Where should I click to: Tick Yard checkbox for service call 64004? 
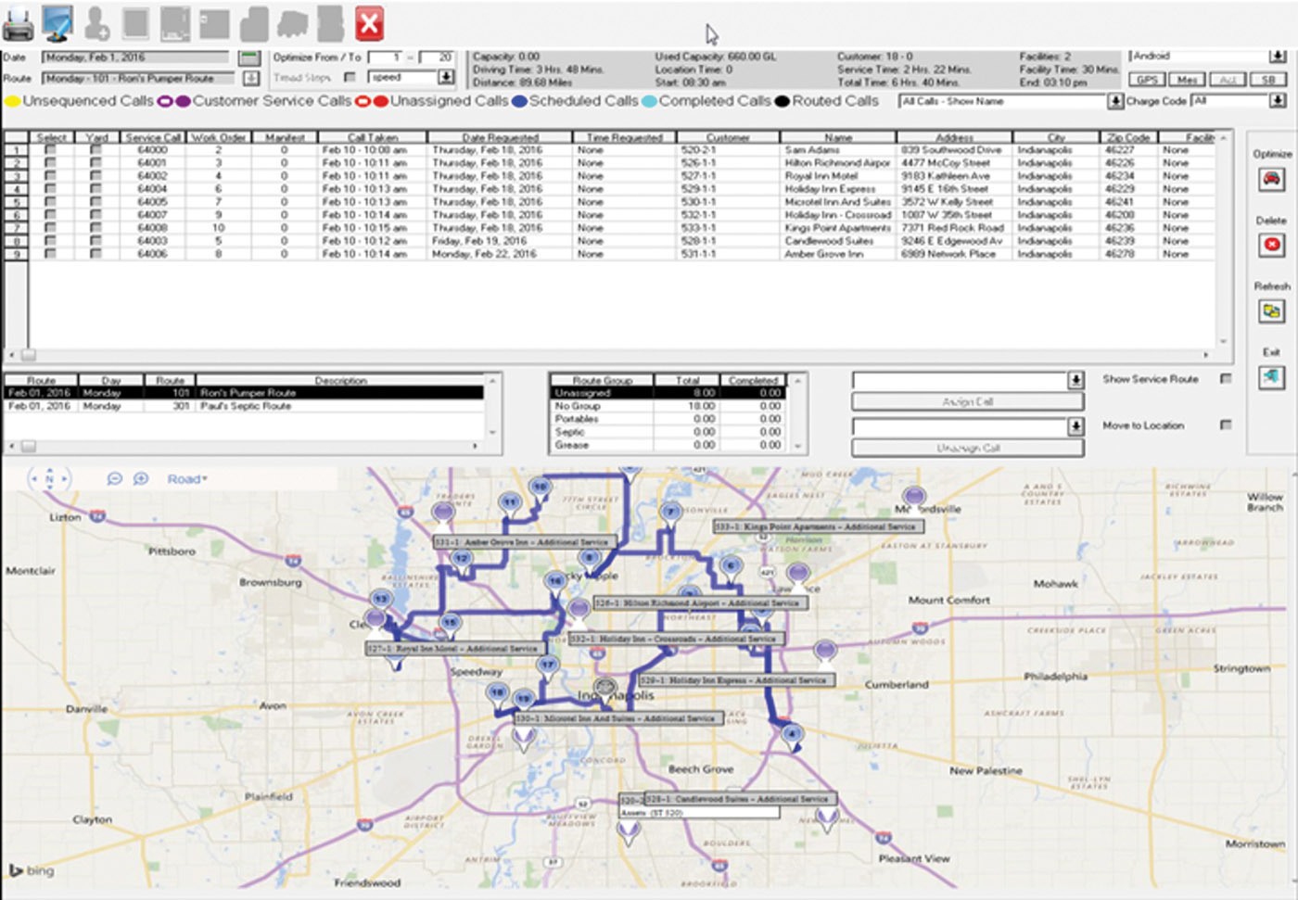(x=95, y=189)
